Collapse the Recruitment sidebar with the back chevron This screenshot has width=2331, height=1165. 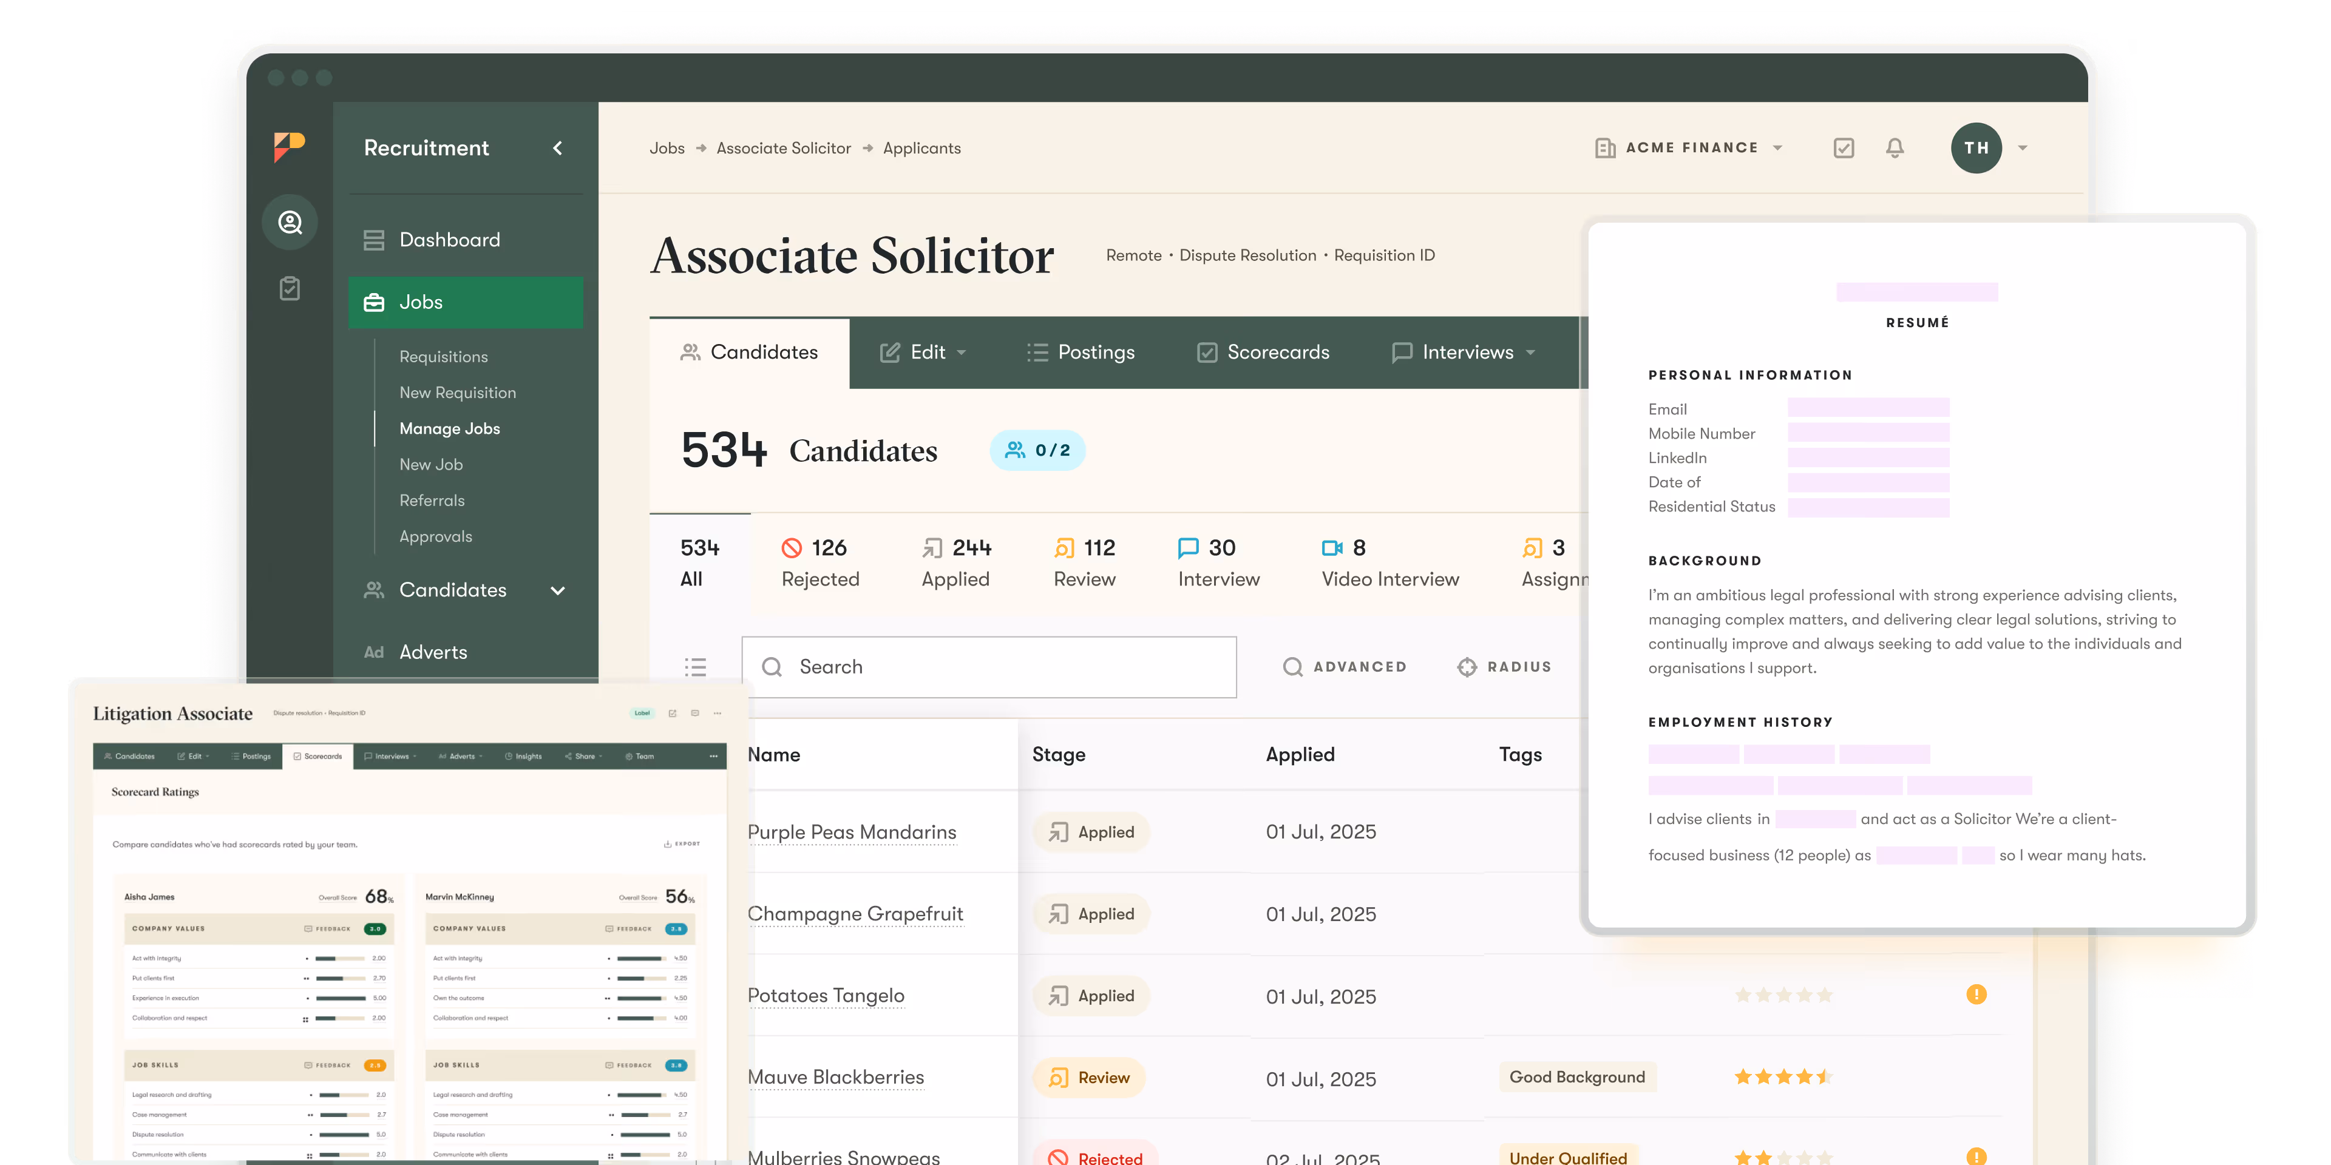pos(557,147)
